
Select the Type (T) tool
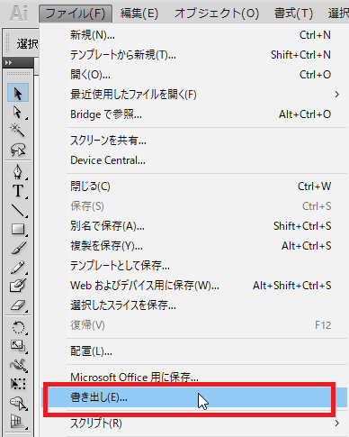(x=18, y=191)
